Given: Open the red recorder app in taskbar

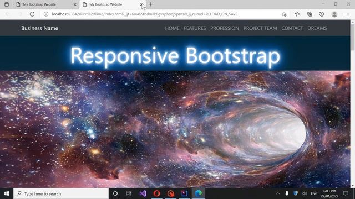Looking at the screenshot, I should pyautogui.click(x=170, y=193).
